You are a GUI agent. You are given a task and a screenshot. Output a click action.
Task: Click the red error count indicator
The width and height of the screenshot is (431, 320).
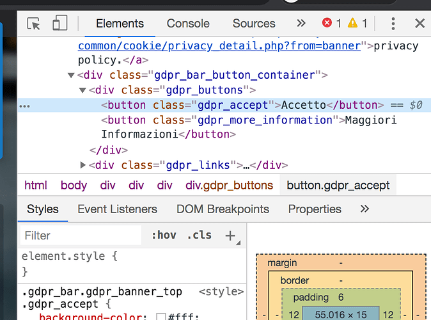point(331,24)
